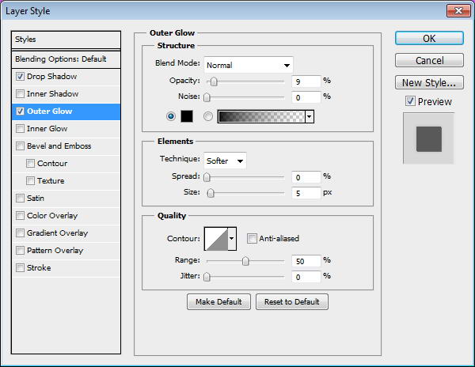Open the Contour picker arrow
This screenshot has height=367, width=475.
tap(232, 238)
